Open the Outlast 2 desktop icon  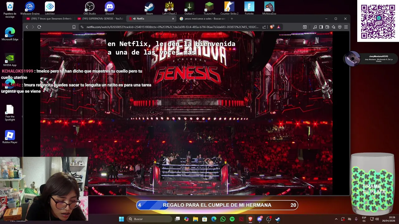(189, 8)
